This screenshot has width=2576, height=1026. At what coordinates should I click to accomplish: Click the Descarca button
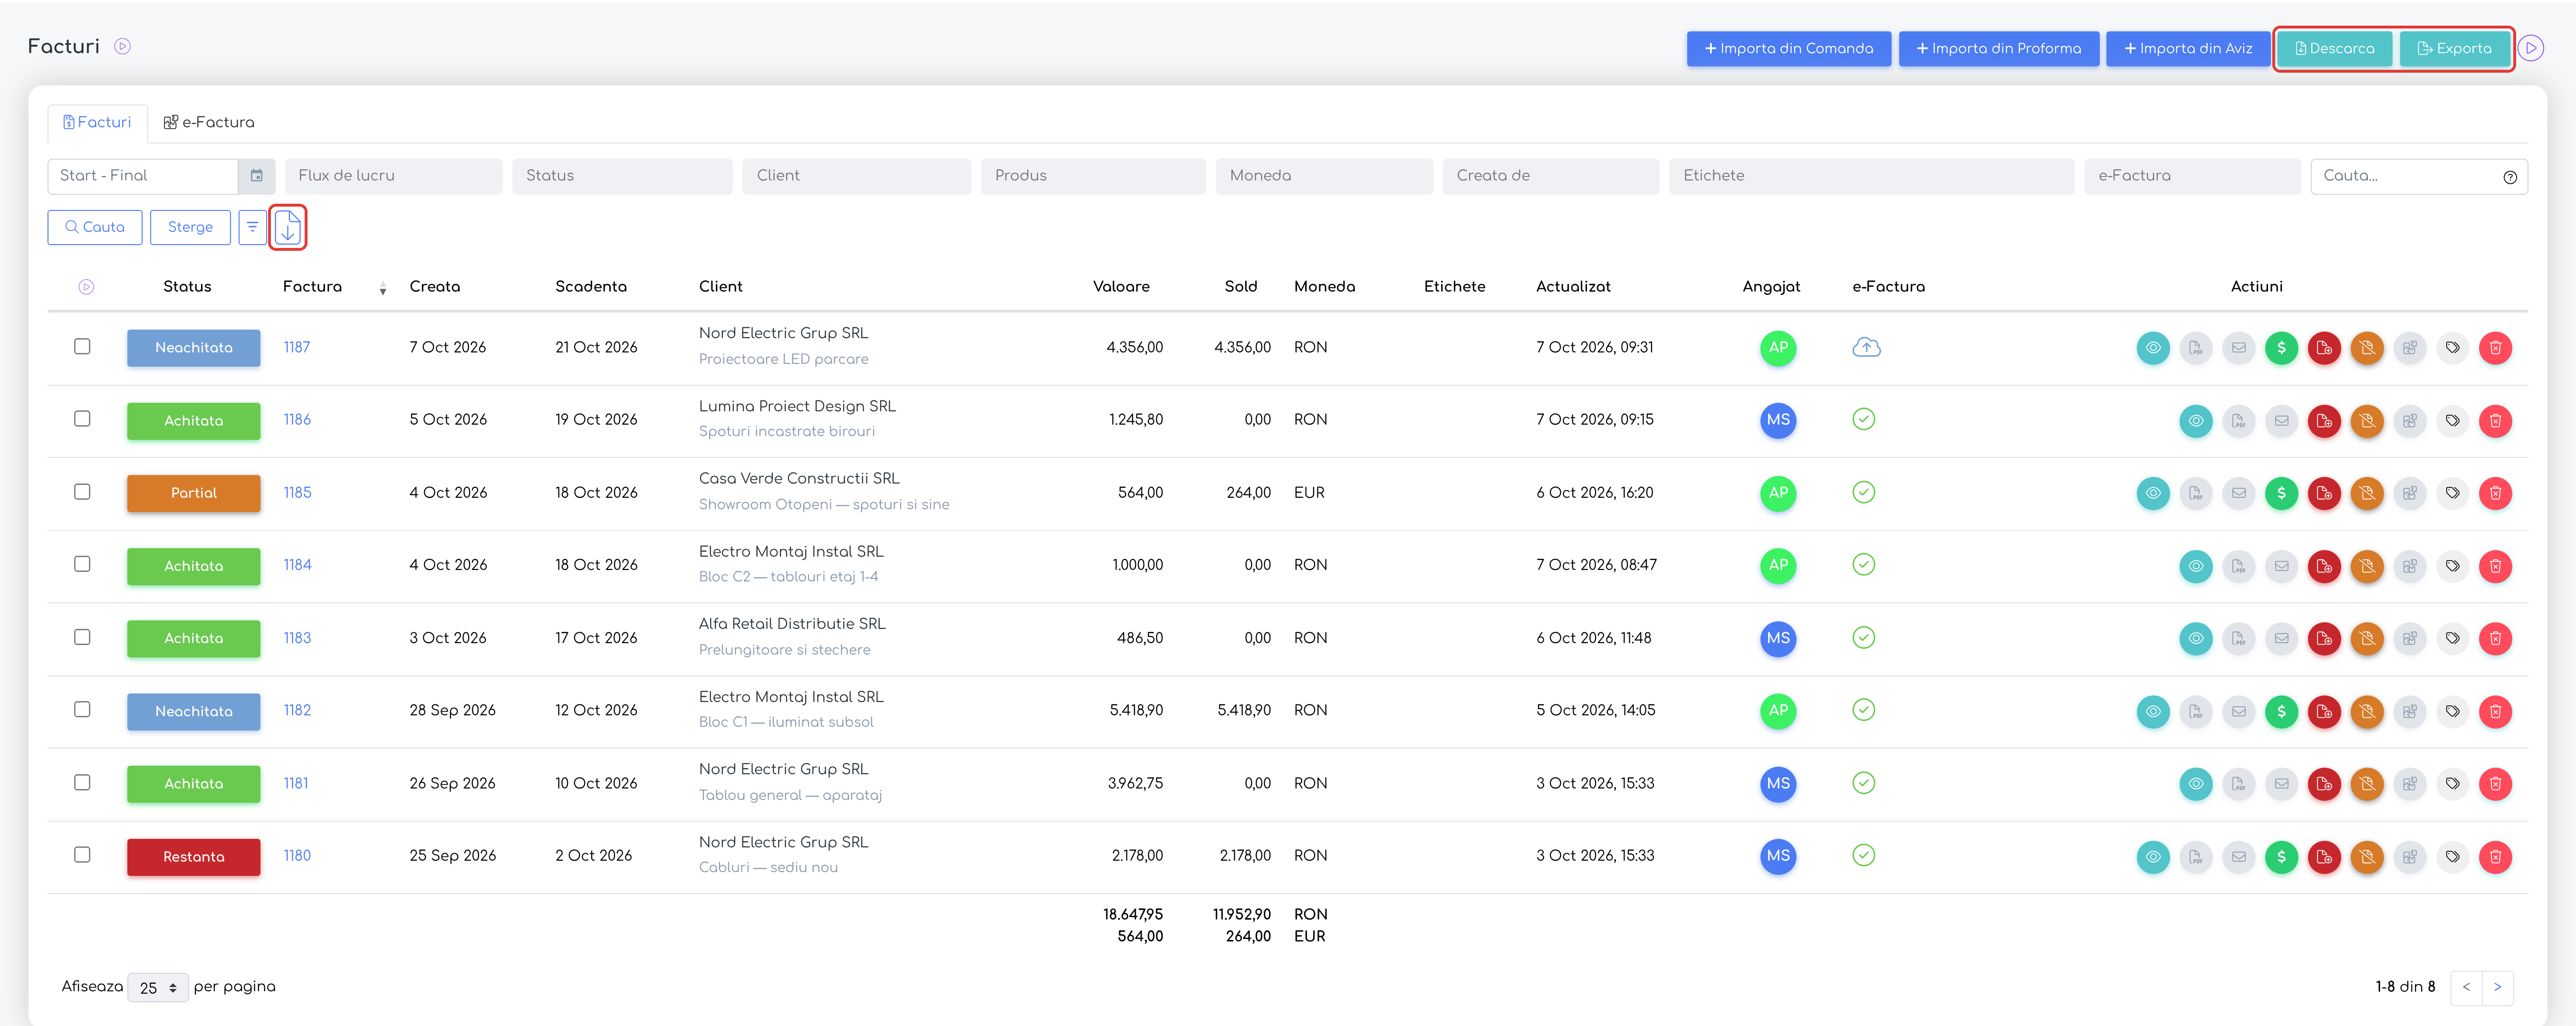[2335, 48]
